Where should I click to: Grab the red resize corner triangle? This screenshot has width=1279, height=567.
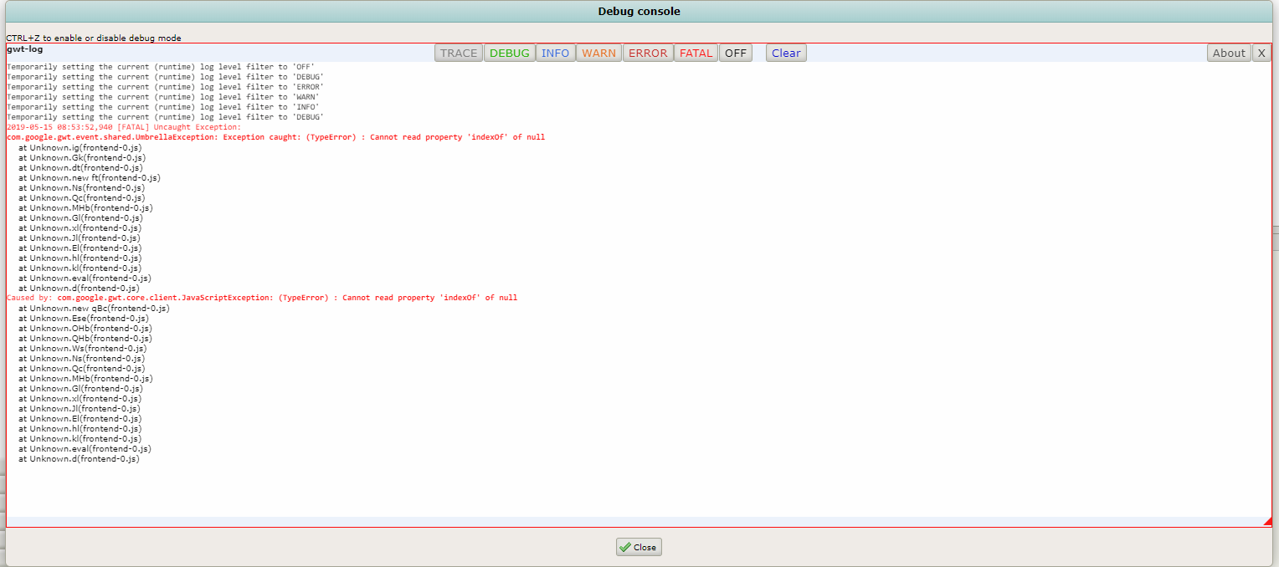tap(1267, 522)
